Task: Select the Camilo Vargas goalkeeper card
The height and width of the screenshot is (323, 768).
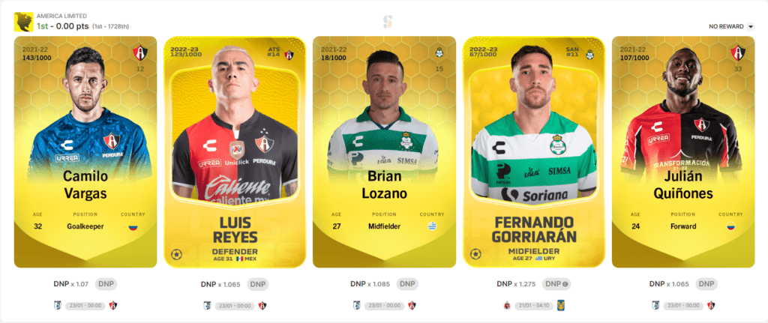Action: point(85,151)
